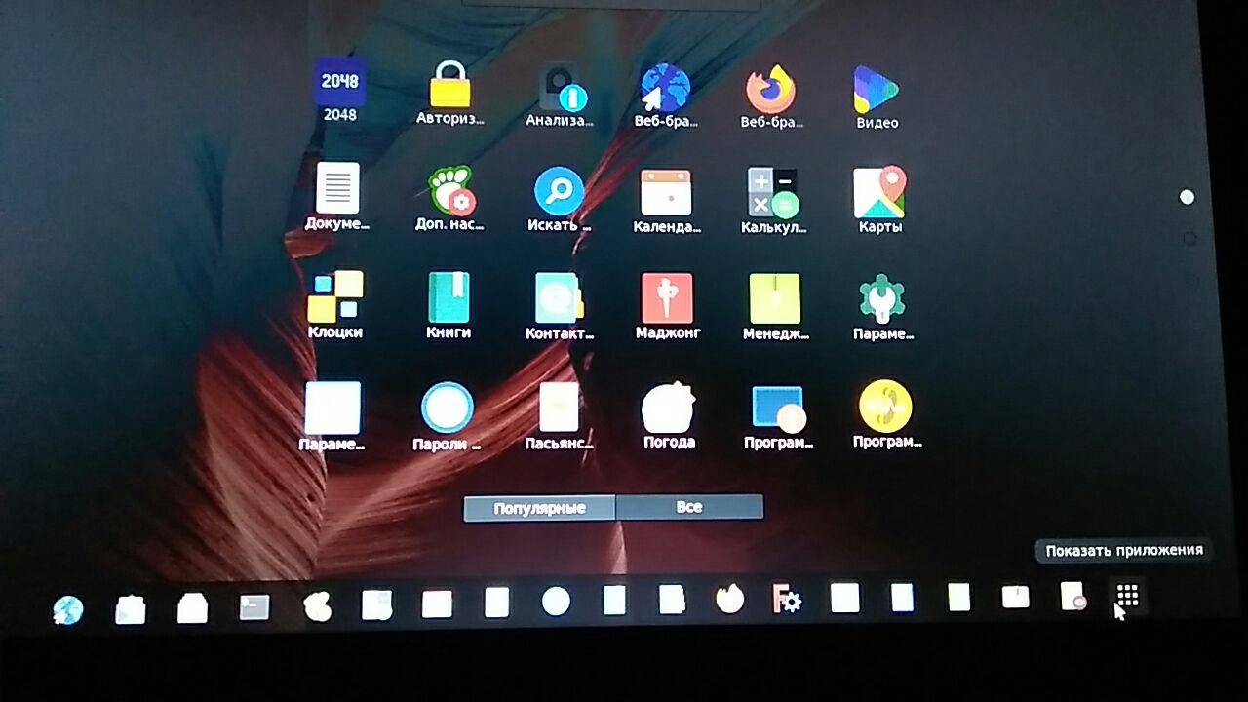Open the Видео player app
The image size is (1248, 702).
coord(877,97)
